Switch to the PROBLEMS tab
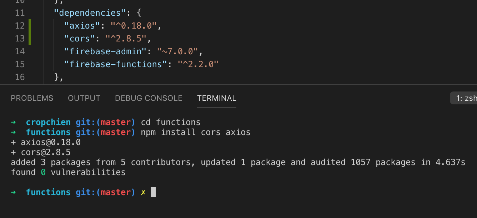The image size is (477, 218). pos(32,98)
